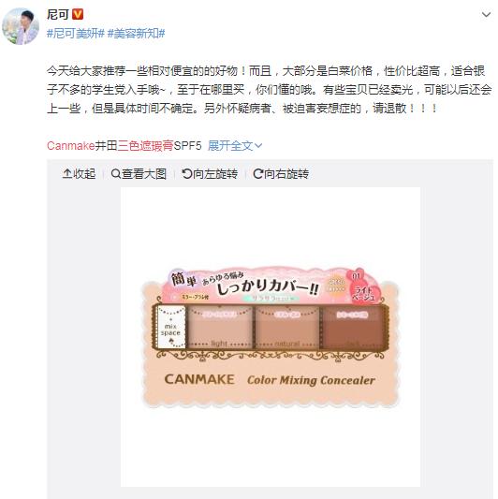Rotate image left with 向左旋转

pos(210,174)
